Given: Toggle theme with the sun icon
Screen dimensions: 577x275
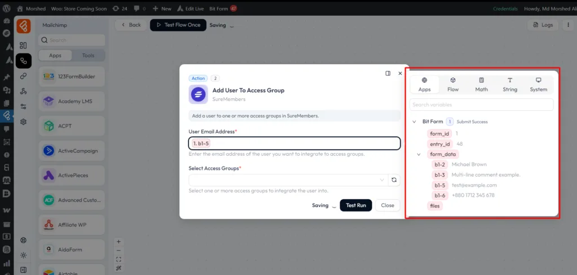Looking at the screenshot, I should tap(23, 255).
